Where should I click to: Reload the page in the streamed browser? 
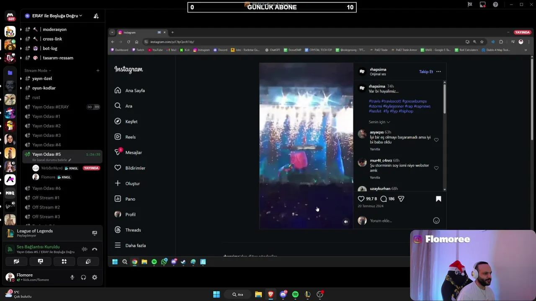[129, 42]
